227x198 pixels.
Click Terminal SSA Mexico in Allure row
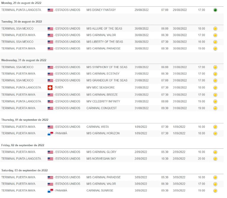click(x=17, y=28)
